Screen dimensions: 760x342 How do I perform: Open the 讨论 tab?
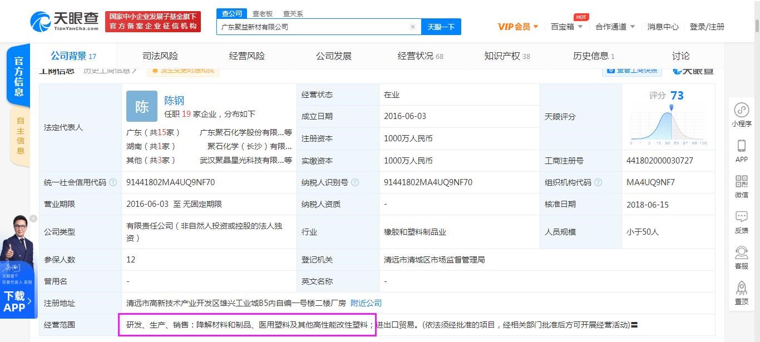click(x=681, y=56)
